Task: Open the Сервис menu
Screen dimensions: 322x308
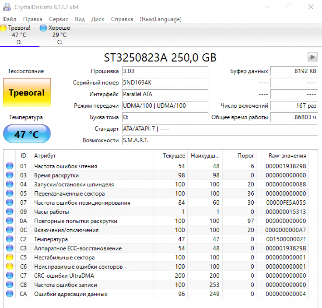Action: coord(59,19)
